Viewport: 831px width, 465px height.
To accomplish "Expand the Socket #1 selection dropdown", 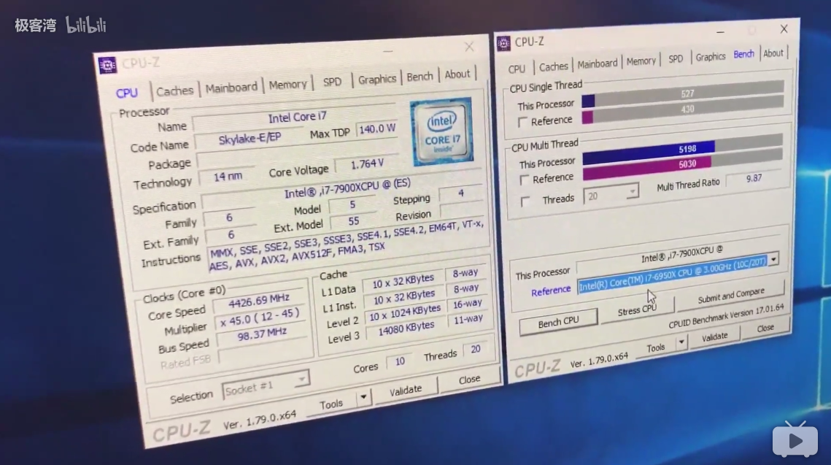I will [x=301, y=379].
